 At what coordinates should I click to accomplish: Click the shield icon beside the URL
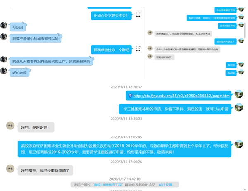tap(130, 95)
